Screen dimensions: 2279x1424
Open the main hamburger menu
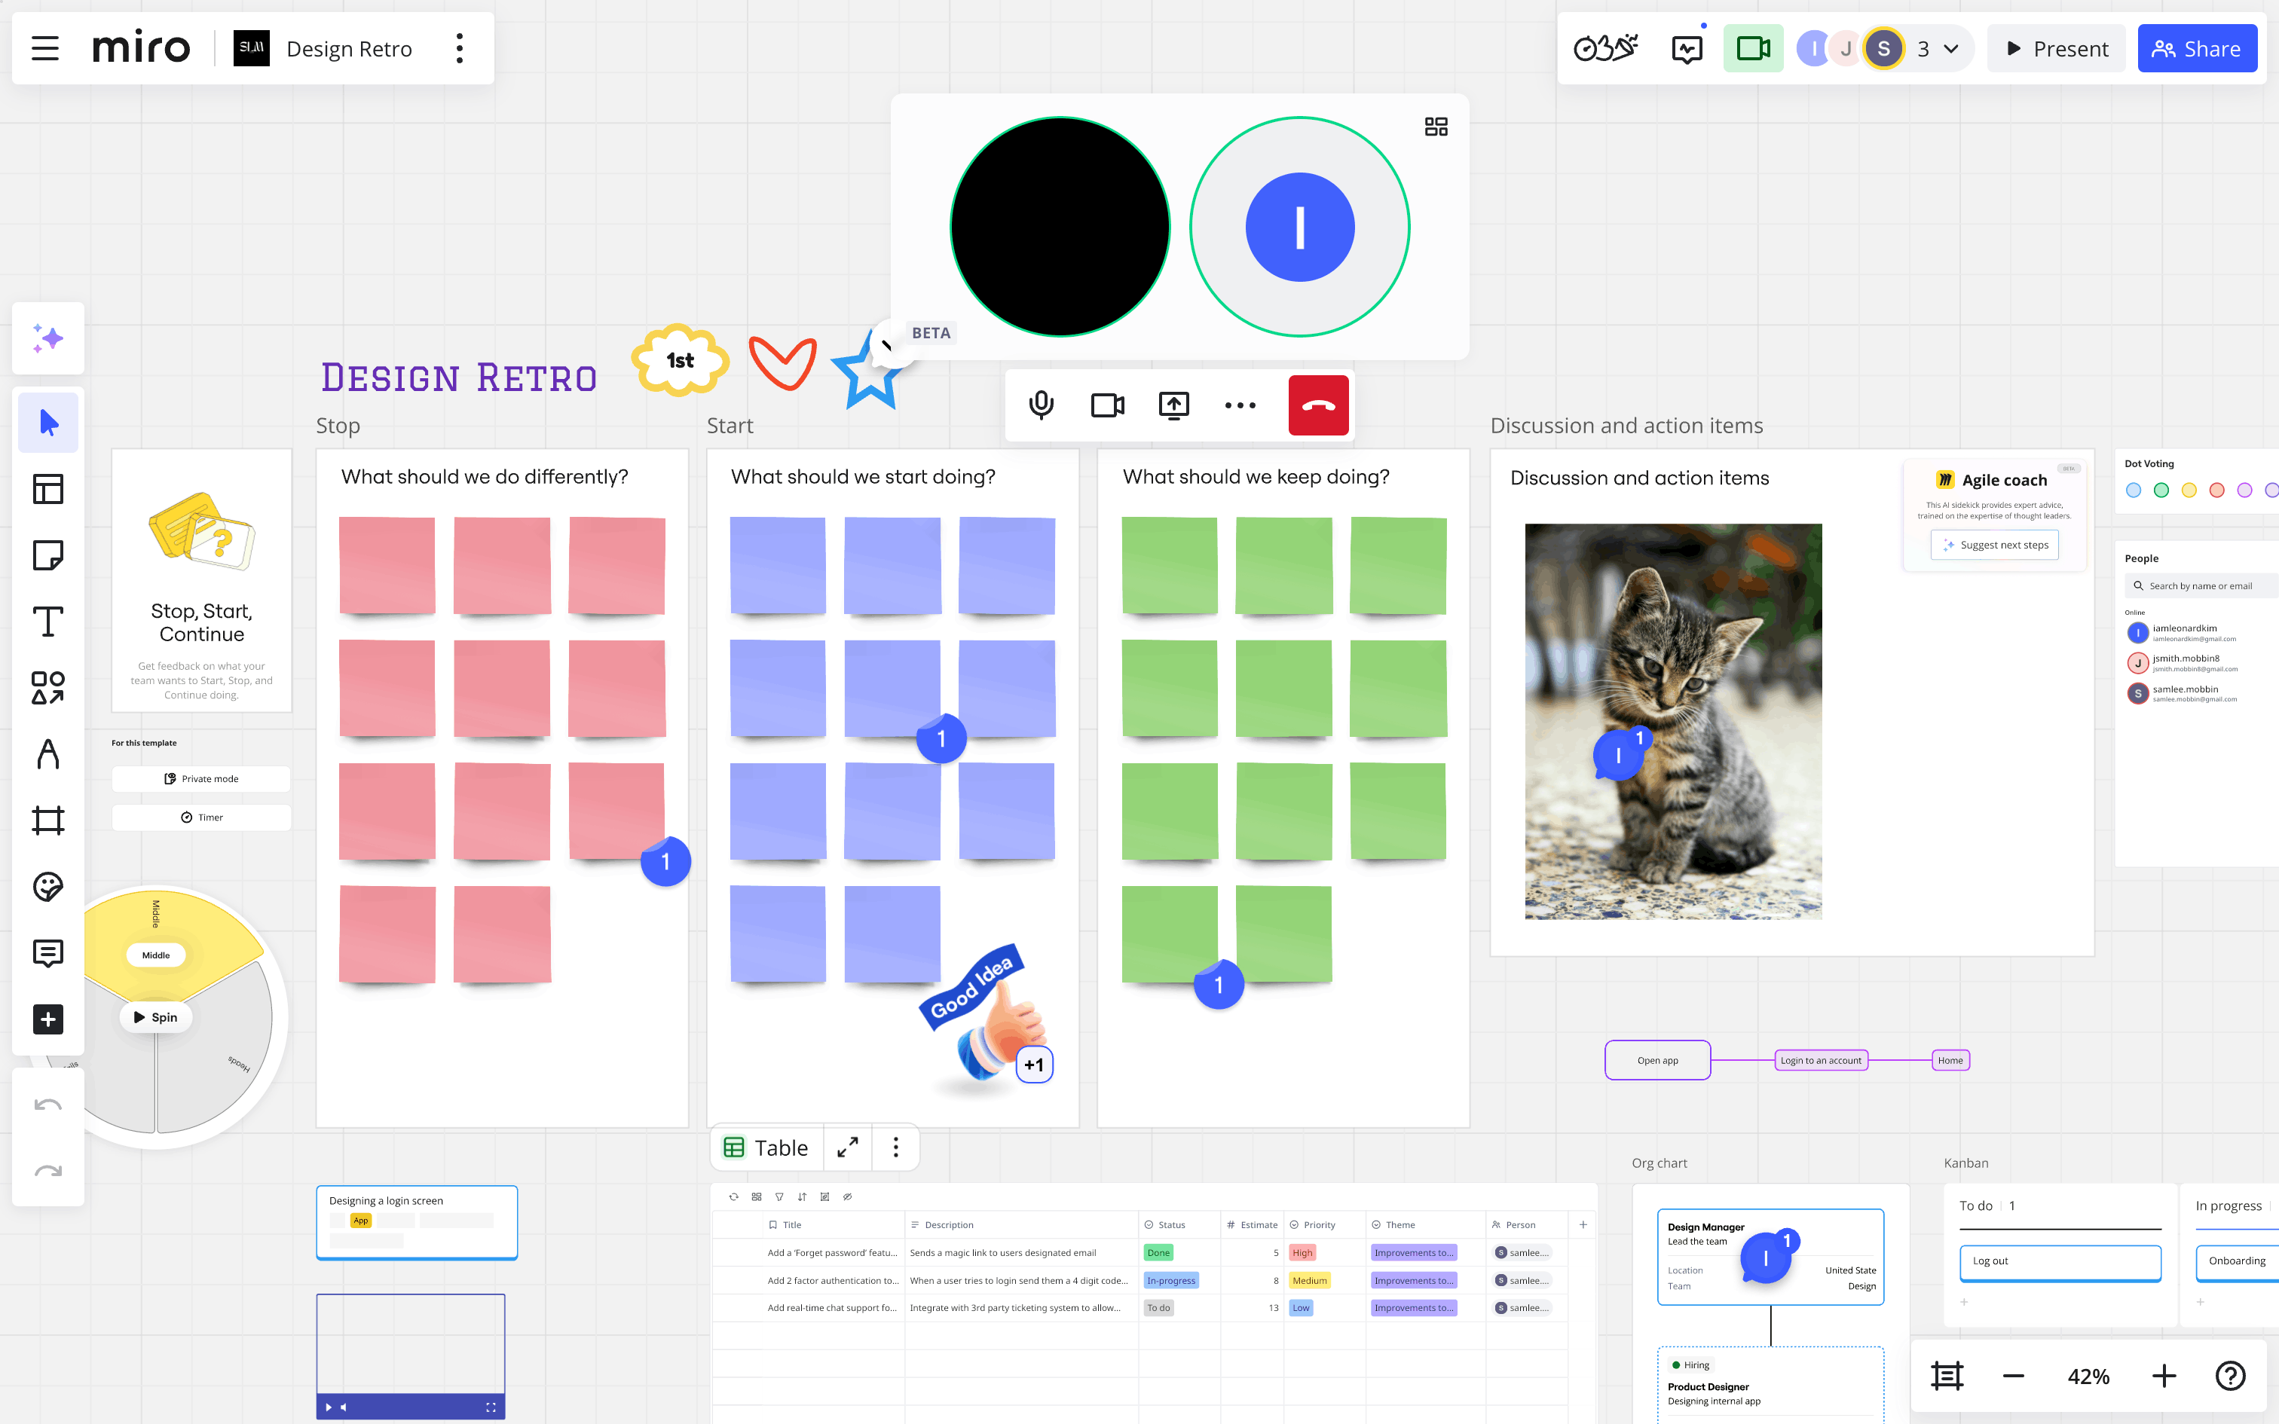coord(45,49)
